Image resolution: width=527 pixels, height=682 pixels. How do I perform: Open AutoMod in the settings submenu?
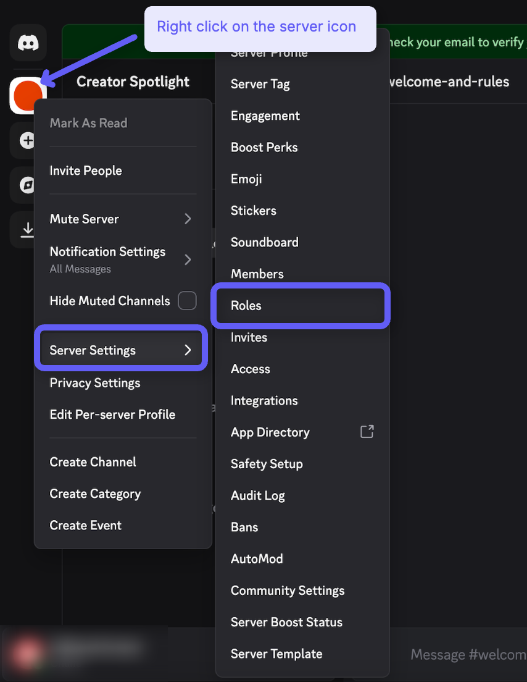pos(257,558)
